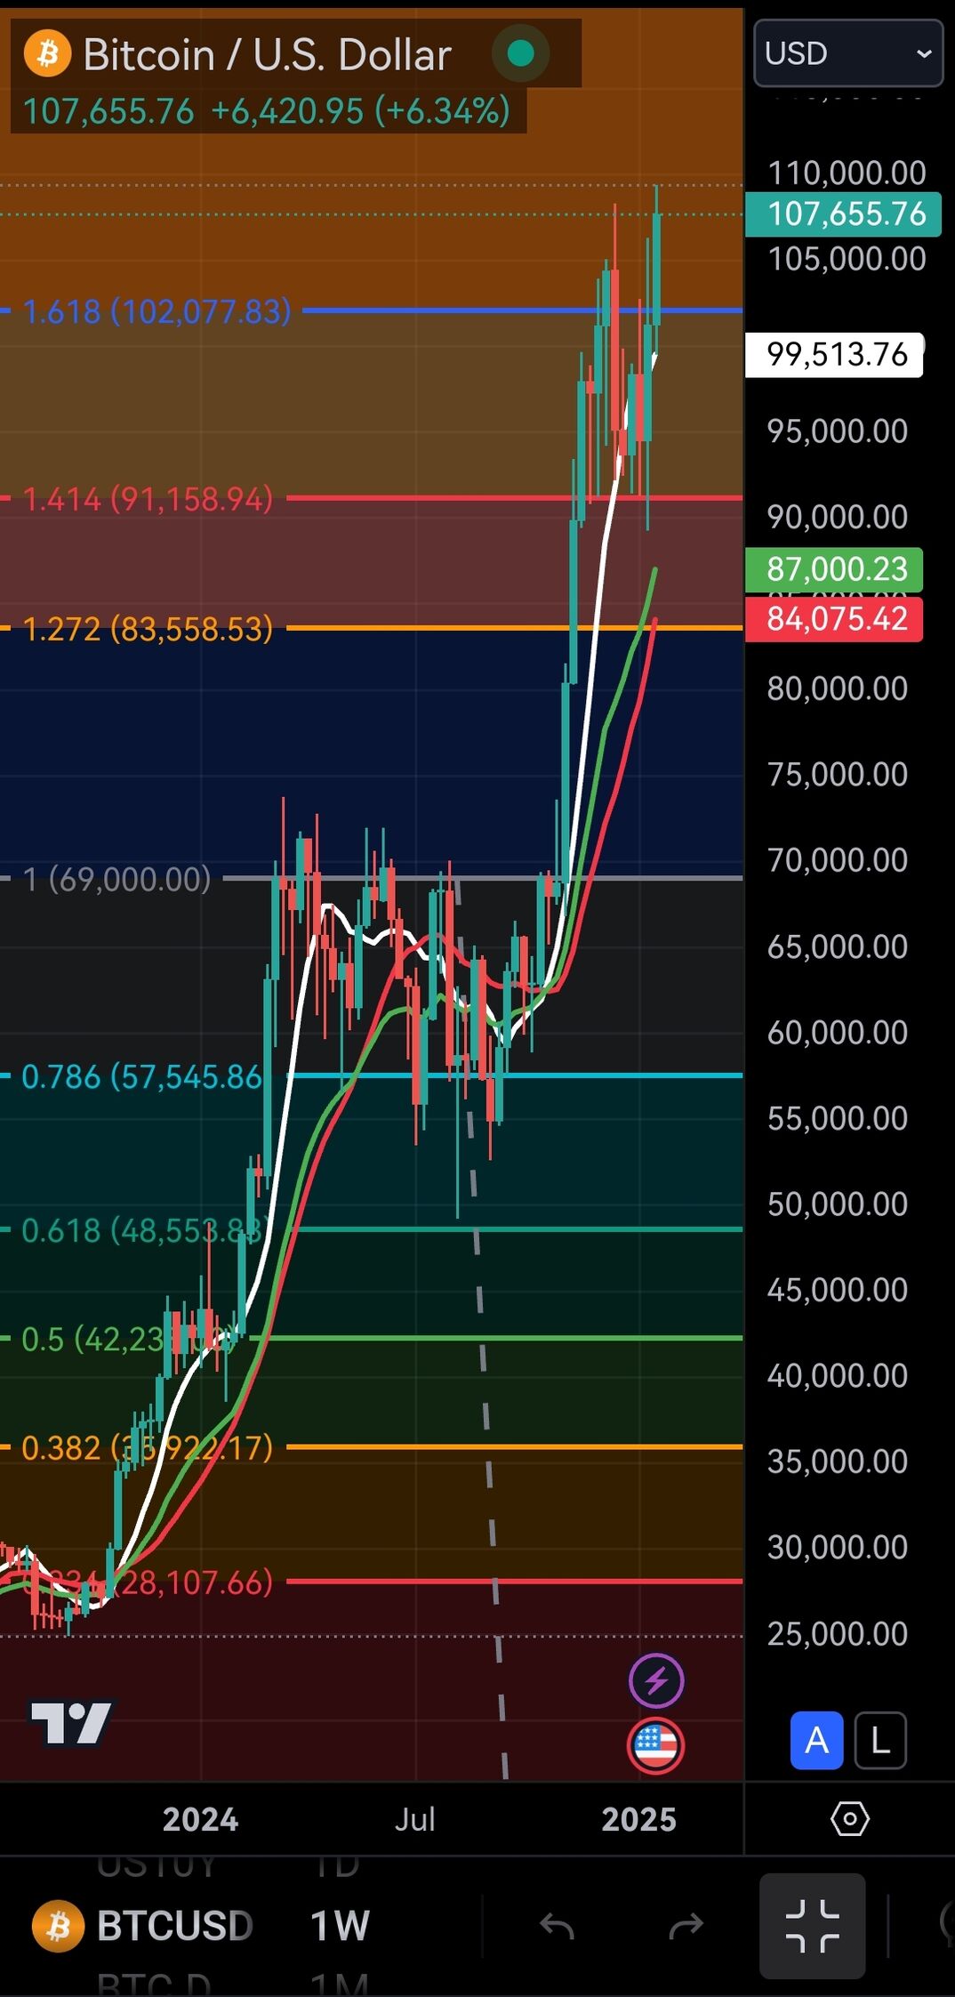
Task: Click the redo arrow in bottom toolbar
Action: pos(685,1927)
